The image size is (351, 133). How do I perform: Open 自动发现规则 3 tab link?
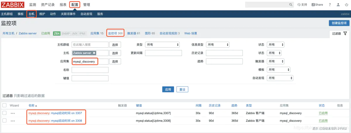(170, 33)
